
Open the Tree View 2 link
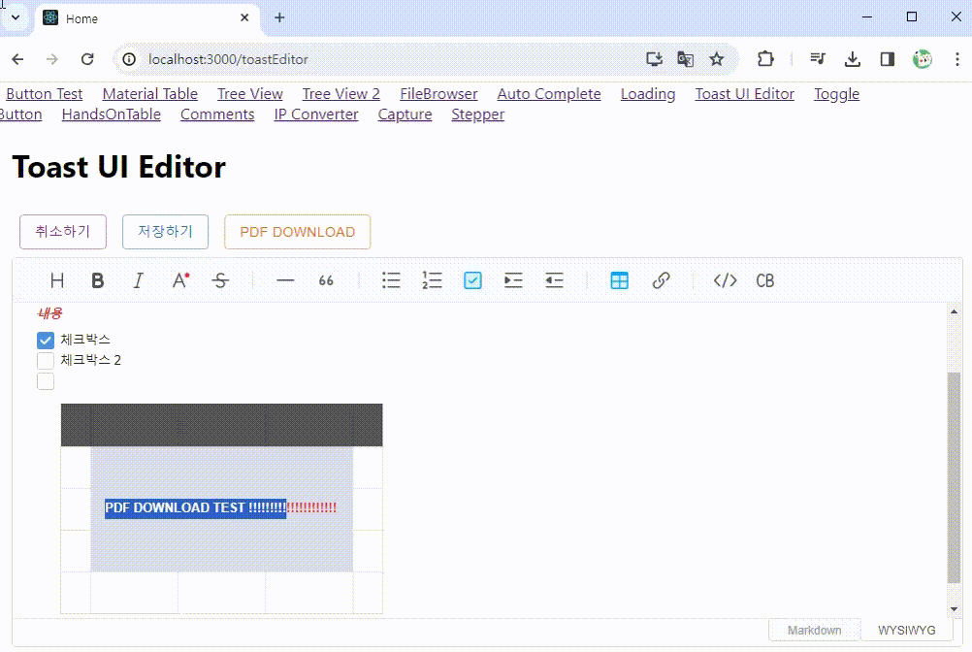click(x=340, y=94)
